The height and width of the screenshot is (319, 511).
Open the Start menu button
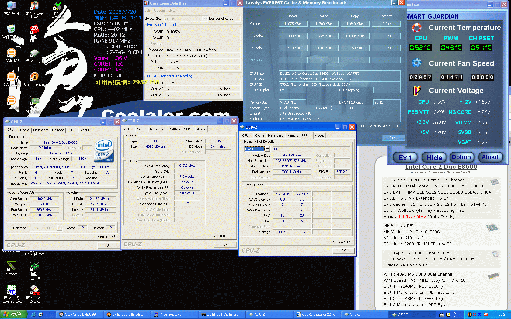coord(14,314)
